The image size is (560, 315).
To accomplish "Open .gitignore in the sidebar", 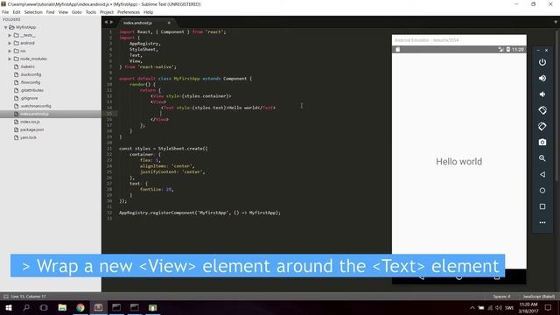I will coord(29,98).
